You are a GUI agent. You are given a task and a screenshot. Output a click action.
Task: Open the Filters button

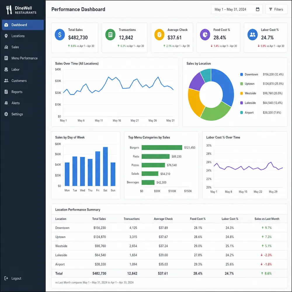point(276,9)
